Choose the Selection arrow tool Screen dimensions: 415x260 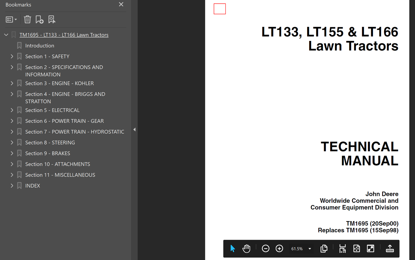[x=233, y=249]
